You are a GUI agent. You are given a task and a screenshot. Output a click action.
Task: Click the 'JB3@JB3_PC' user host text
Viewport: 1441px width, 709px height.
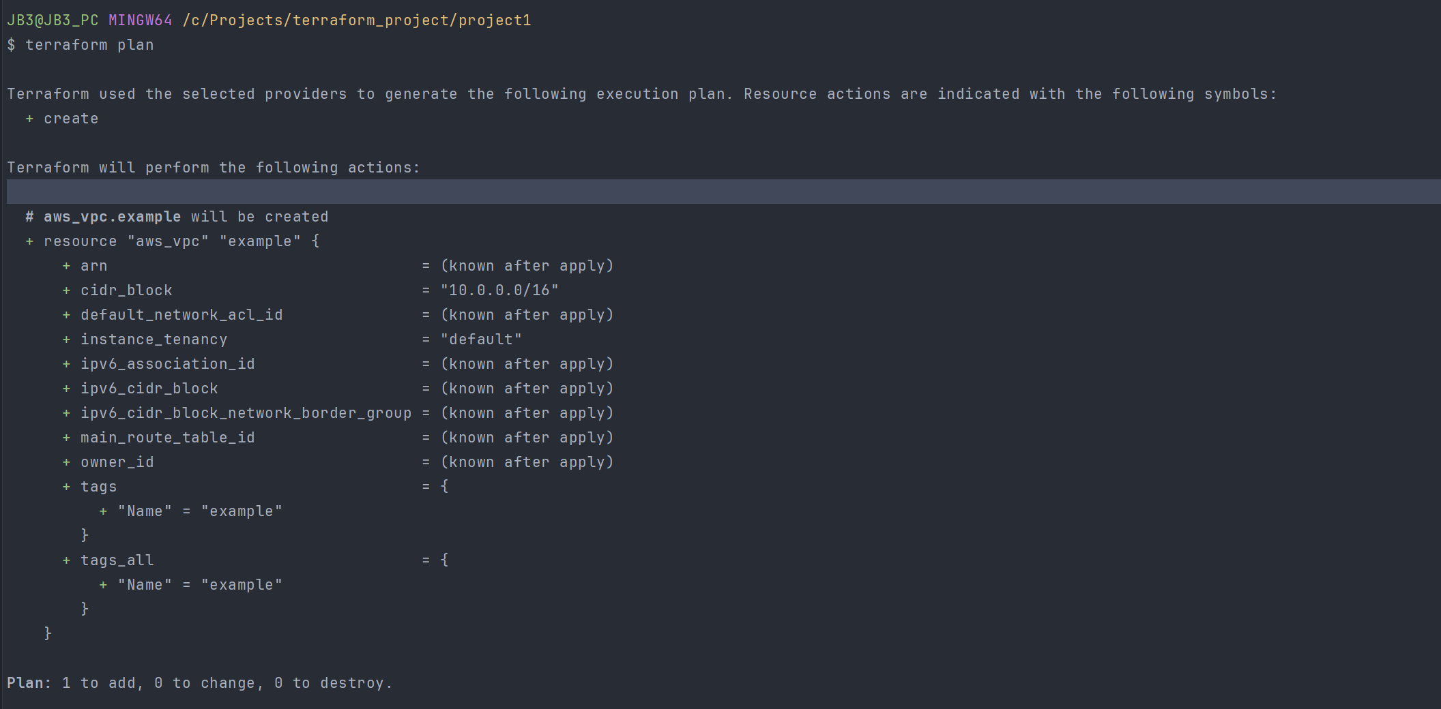tap(53, 20)
